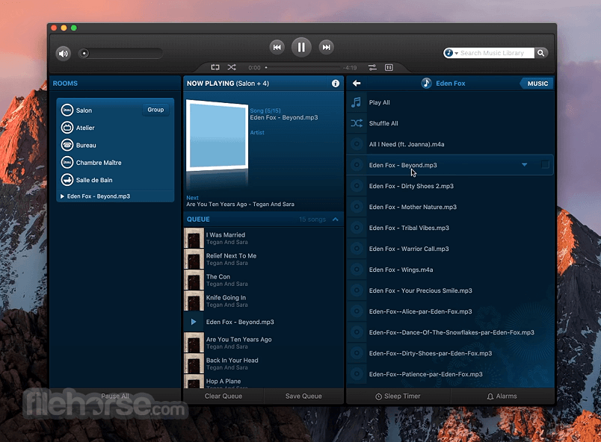Select Knife Going In in queue
Viewport: 601px width, 442px height.
click(263, 301)
